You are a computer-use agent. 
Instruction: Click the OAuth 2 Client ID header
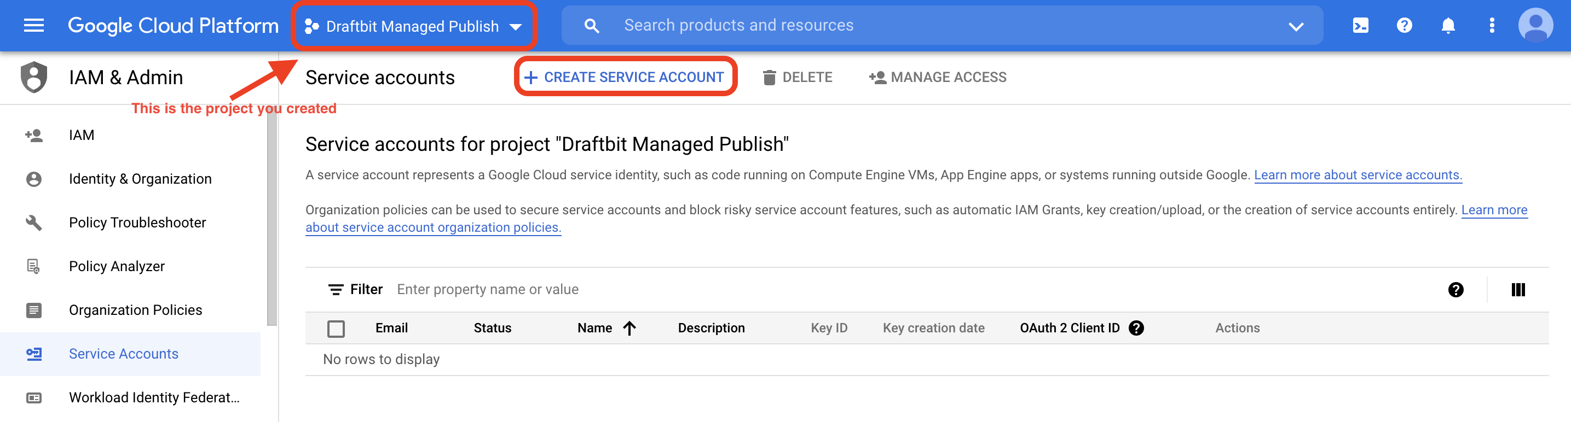point(1069,328)
